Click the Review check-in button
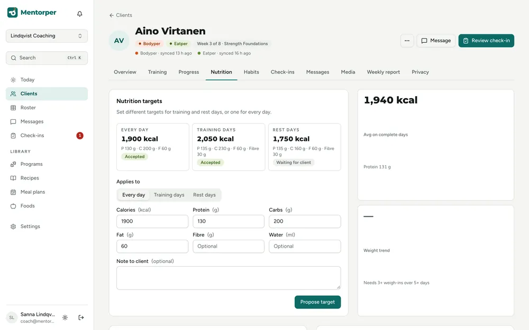Screen dimensions: 529x330 486,41
